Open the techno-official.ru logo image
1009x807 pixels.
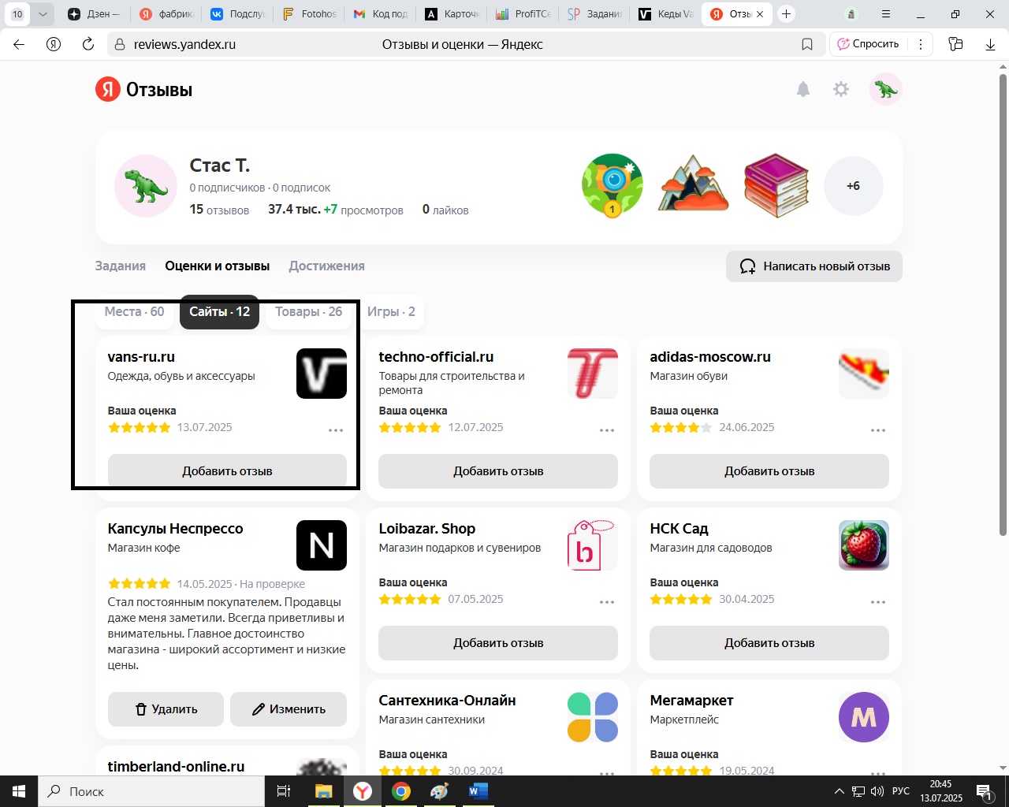pos(593,374)
